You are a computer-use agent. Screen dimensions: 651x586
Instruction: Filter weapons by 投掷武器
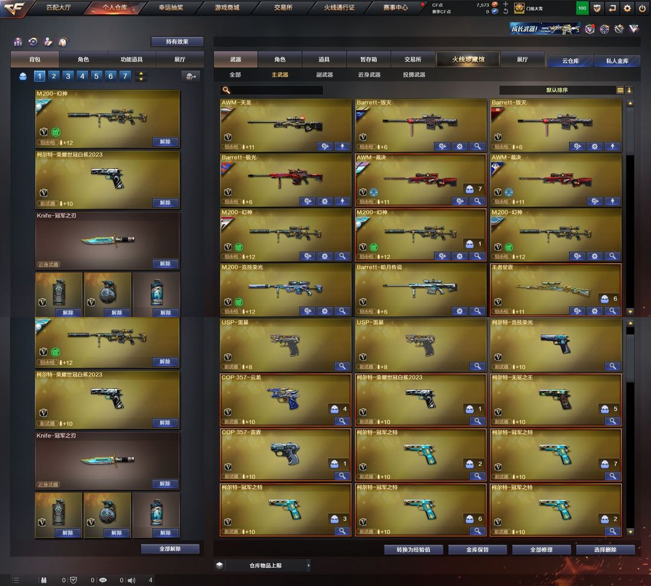click(414, 75)
